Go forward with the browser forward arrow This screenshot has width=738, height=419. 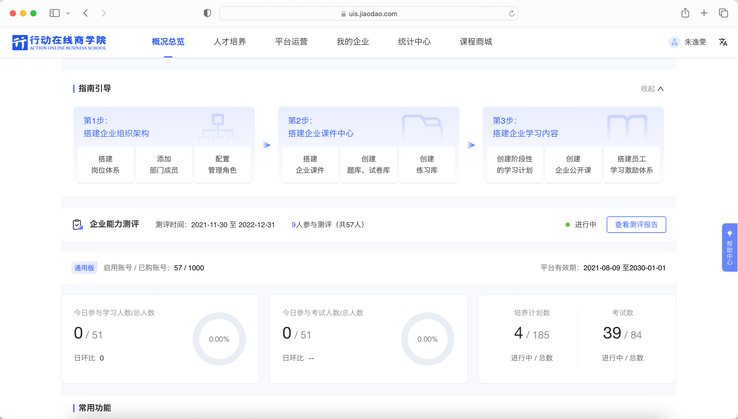(x=104, y=13)
